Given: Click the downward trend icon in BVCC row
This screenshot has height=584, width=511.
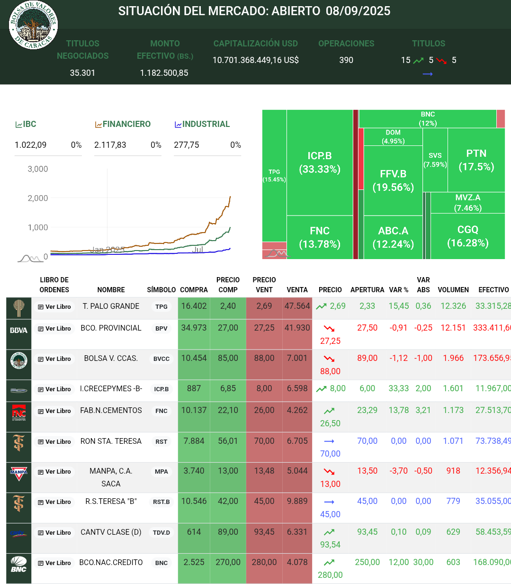Looking at the screenshot, I should tap(329, 359).
